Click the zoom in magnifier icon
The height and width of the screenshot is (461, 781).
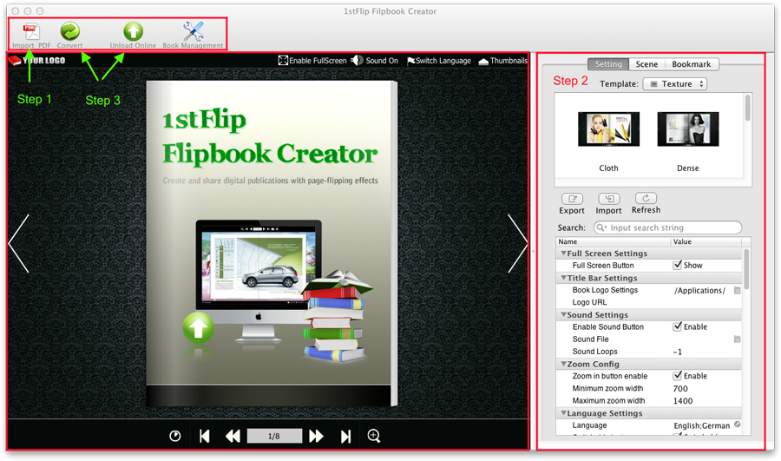pyautogui.click(x=374, y=436)
